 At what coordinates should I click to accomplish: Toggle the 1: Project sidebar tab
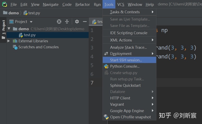pyautogui.click(x=3, y=30)
